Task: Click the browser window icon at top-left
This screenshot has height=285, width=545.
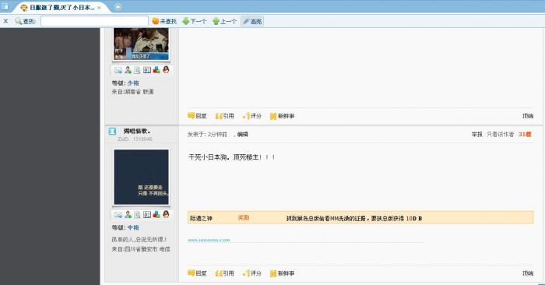Action: tap(5, 6)
